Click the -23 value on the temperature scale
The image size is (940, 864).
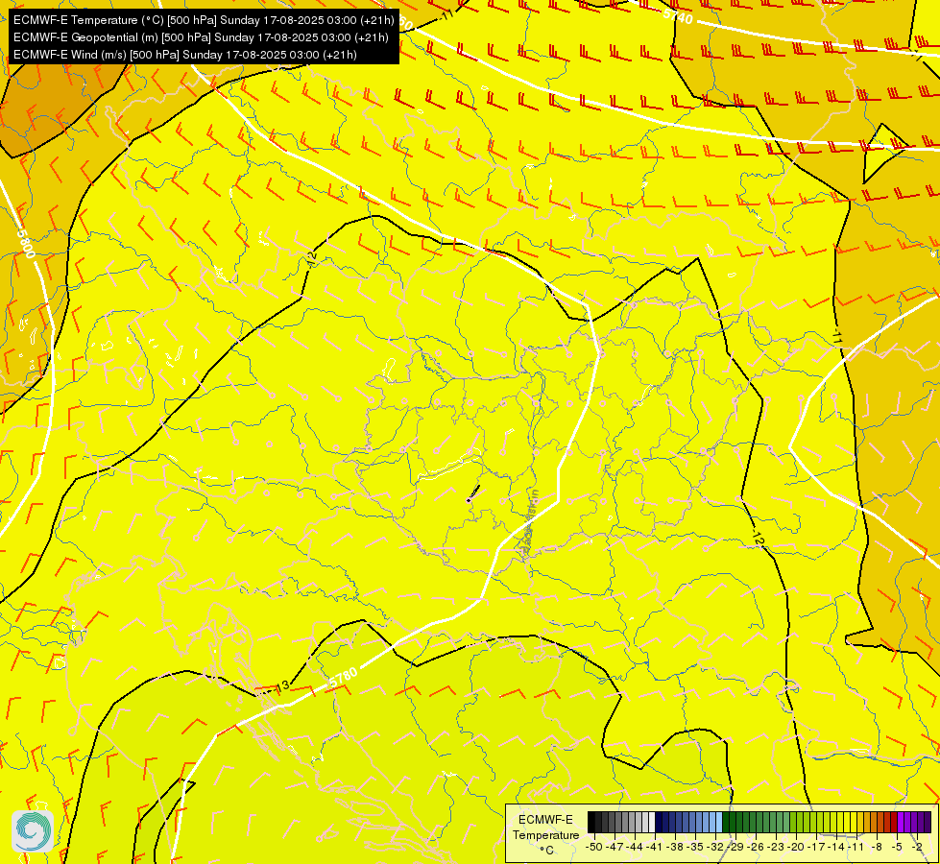[776, 848]
